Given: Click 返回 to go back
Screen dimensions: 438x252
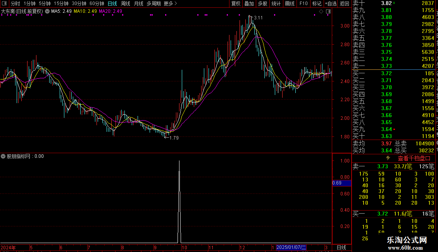Looking at the screenshot, I should (x=345, y=3).
